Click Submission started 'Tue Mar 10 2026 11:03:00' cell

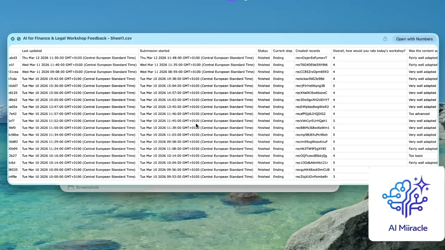pyautogui.click(x=197, y=135)
